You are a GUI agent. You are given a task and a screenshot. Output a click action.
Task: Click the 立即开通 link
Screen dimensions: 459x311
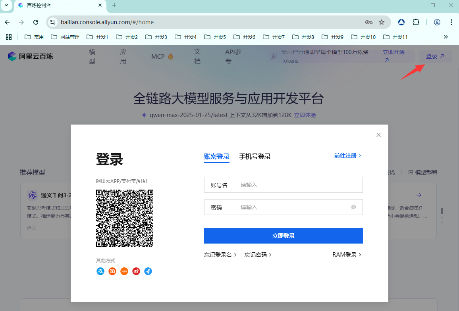pyautogui.click(x=394, y=56)
